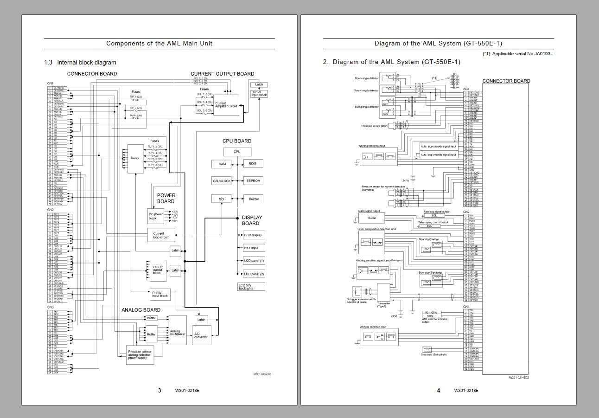
Task: Click the '2. Diagram of the AML System' section title
Action: point(392,62)
